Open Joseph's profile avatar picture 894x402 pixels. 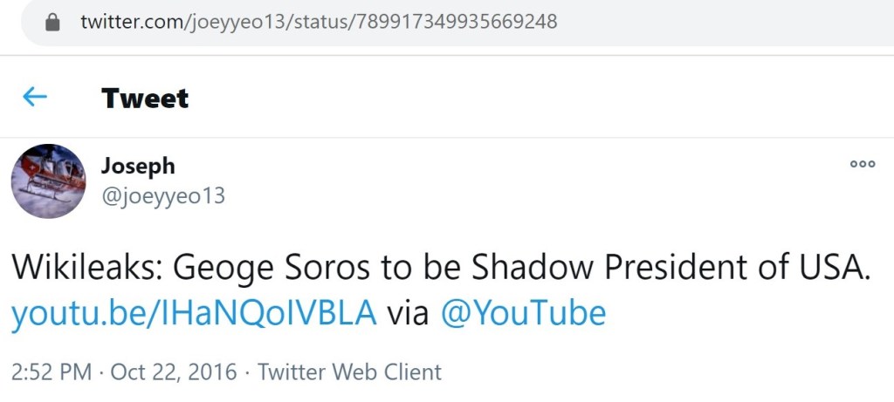pos(48,181)
